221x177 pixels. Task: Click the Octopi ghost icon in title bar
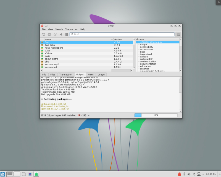[42, 26]
